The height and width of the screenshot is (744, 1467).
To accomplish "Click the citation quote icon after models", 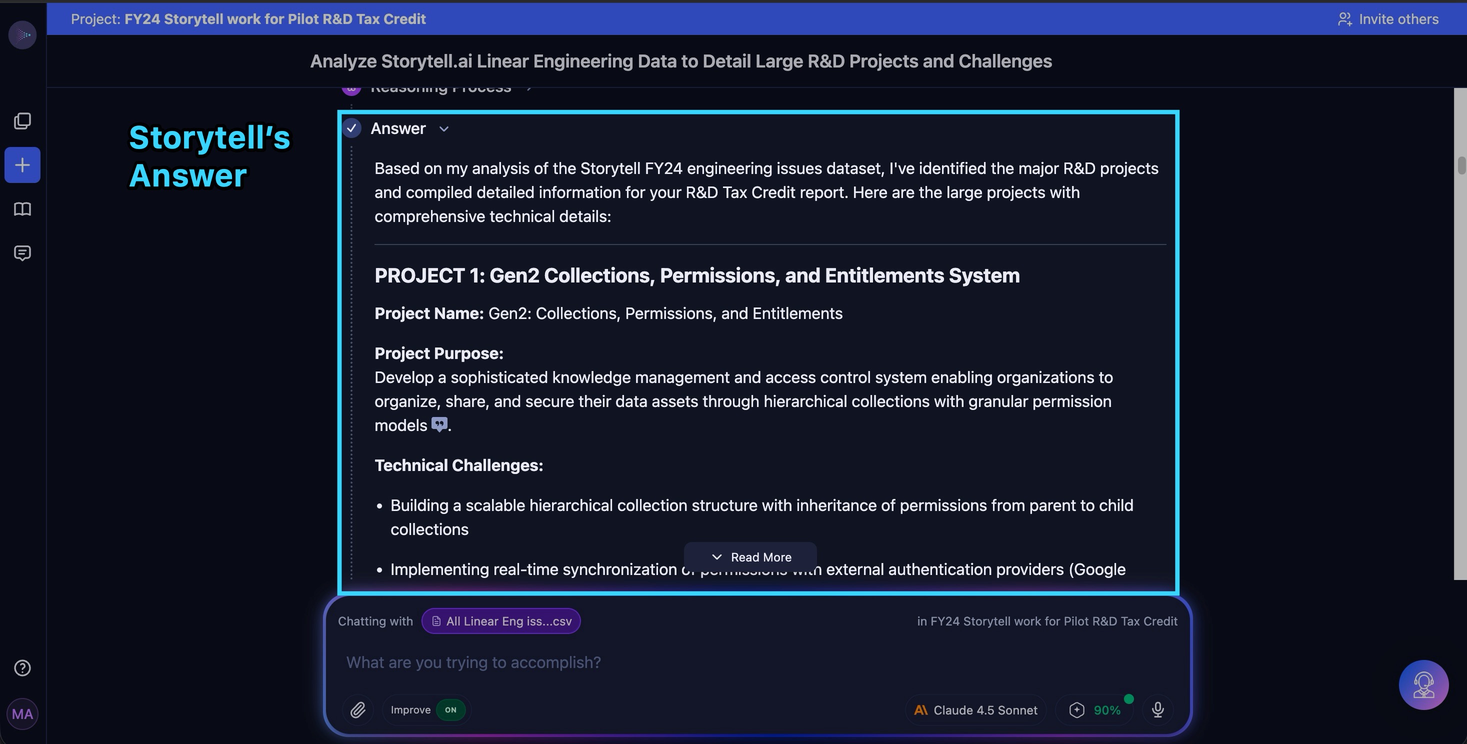I will [x=439, y=425].
